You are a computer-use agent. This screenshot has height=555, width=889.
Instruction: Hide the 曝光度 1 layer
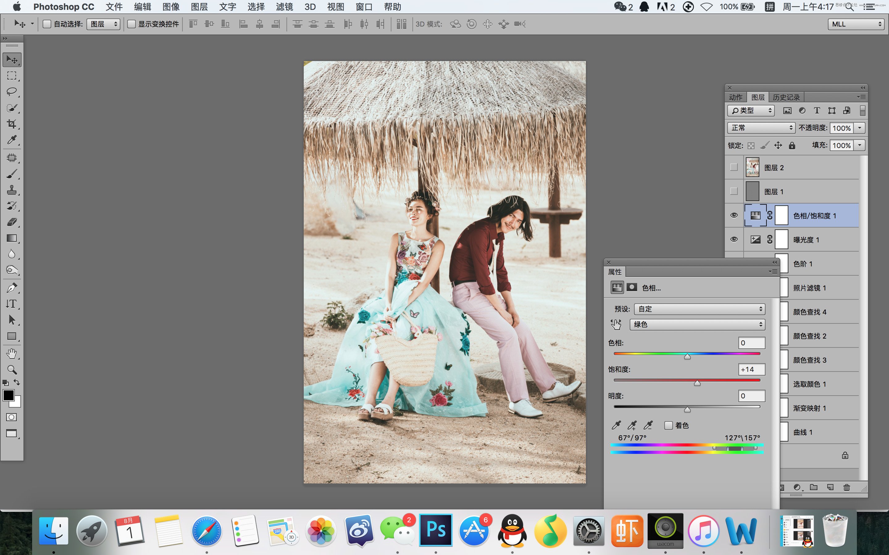click(734, 239)
